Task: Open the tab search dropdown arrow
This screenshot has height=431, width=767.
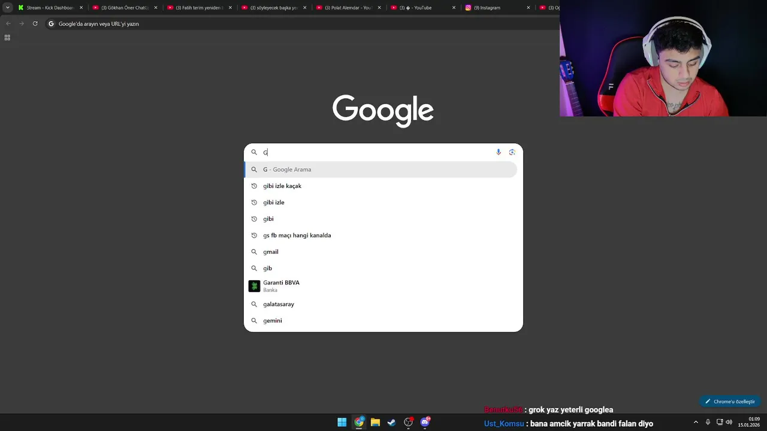Action: pos(8,8)
